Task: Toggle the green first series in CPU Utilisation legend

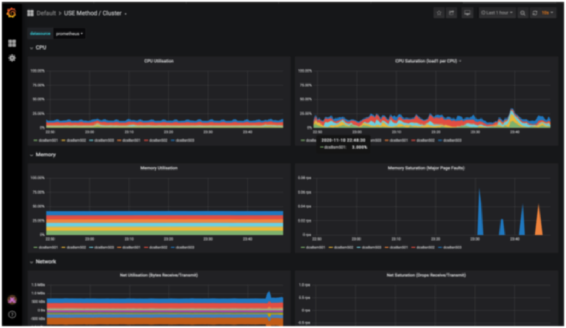Action: (46, 140)
